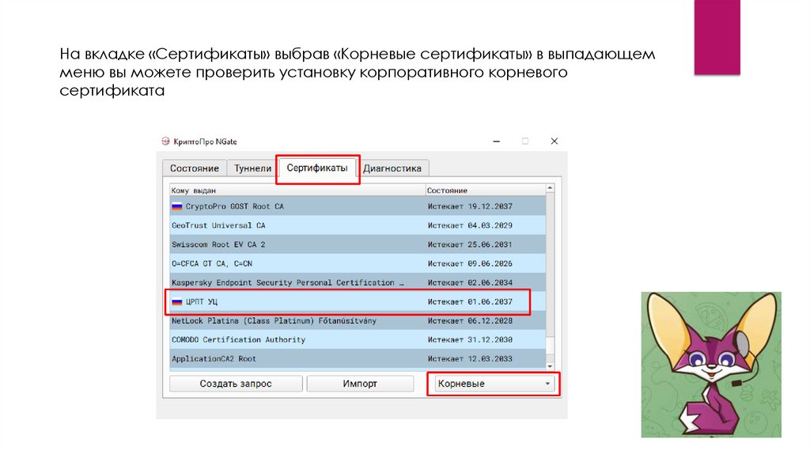Click the certificate list scroll up arrow
Viewport: 810px width, 454px height.
coord(551,188)
